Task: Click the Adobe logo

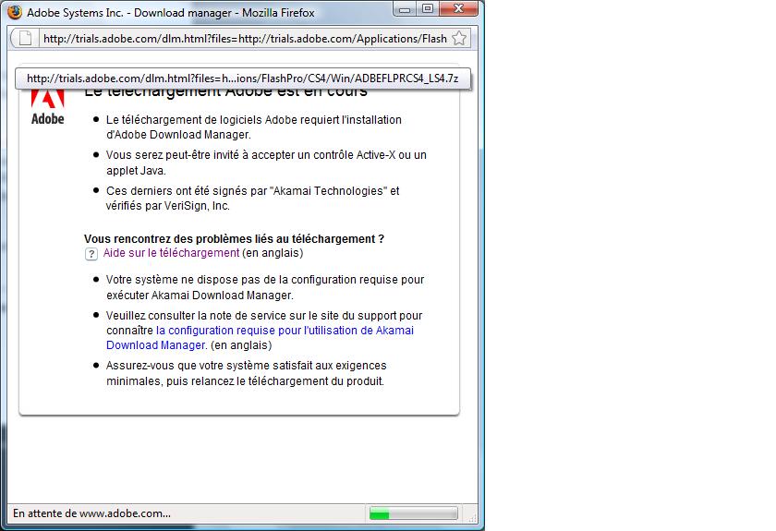Action: pyautogui.click(x=47, y=107)
